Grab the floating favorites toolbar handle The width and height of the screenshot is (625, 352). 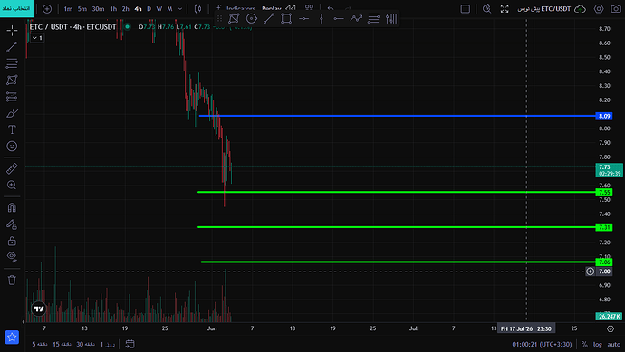tap(219, 18)
